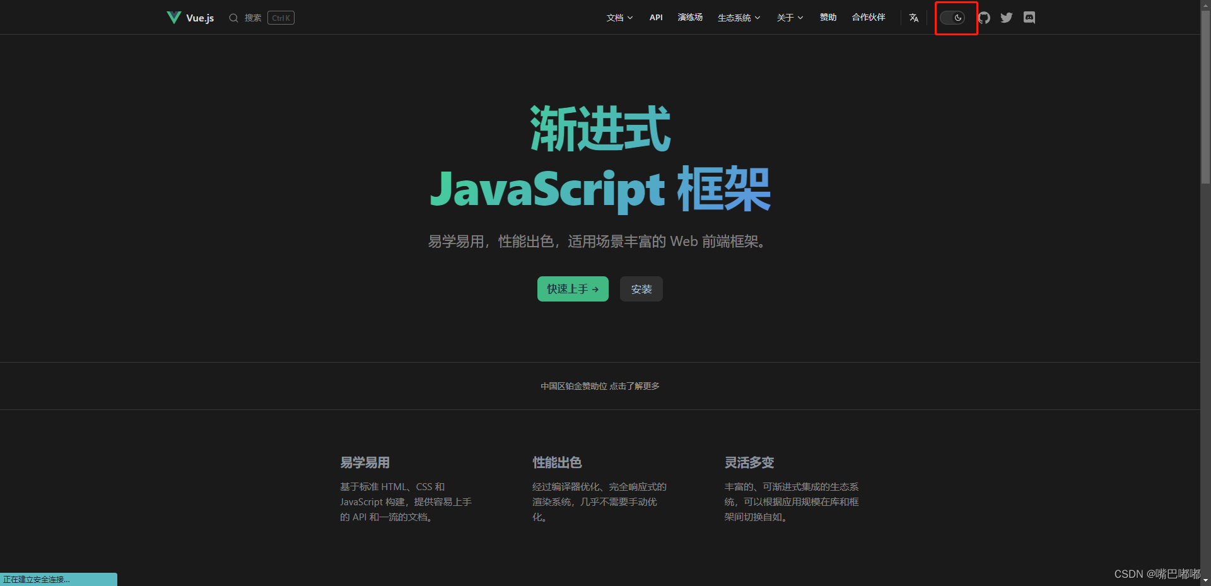Click the search magnifier icon
This screenshot has width=1211, height=586.
pos(233,18)
